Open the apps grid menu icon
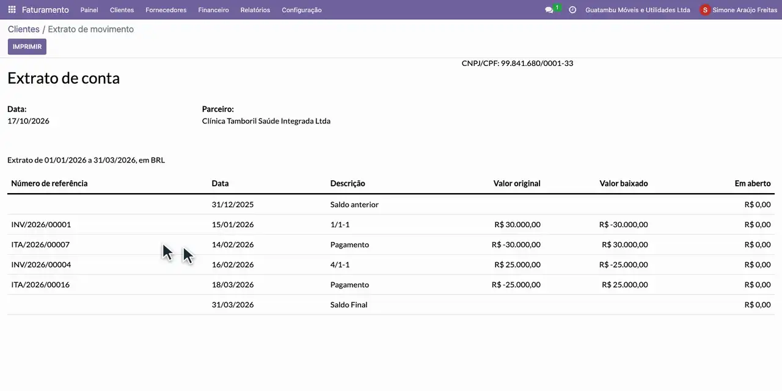 click(12, 10)
